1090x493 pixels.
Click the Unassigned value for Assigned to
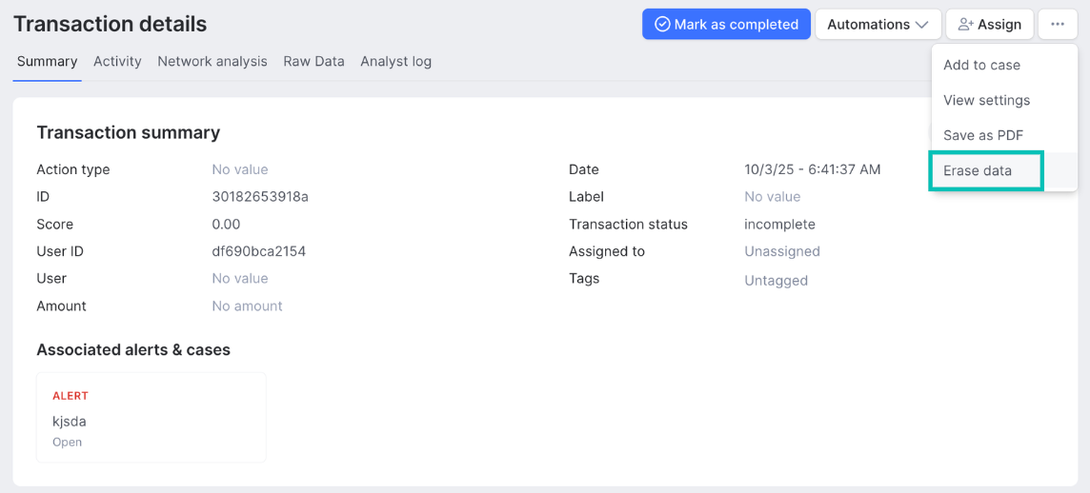tap(781, 252)
